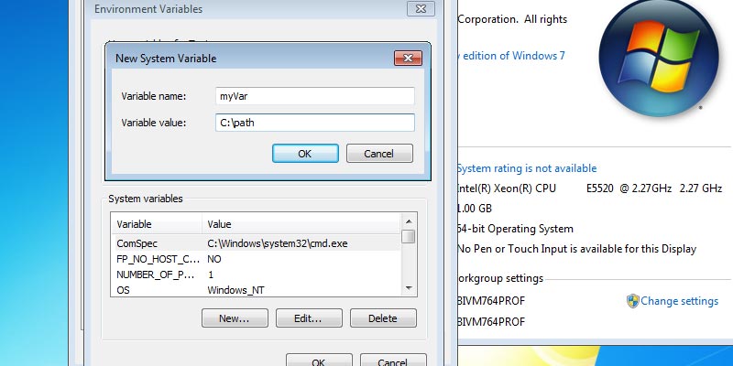Click the Value column header

(302, 224)
